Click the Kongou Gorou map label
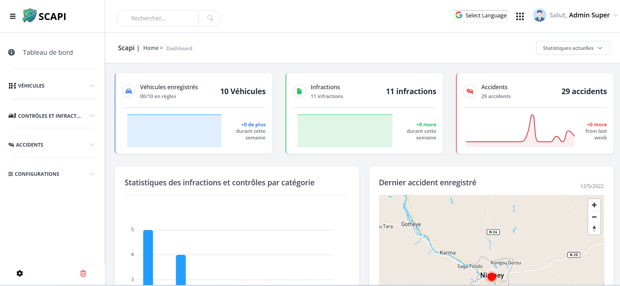 [506, 263]
